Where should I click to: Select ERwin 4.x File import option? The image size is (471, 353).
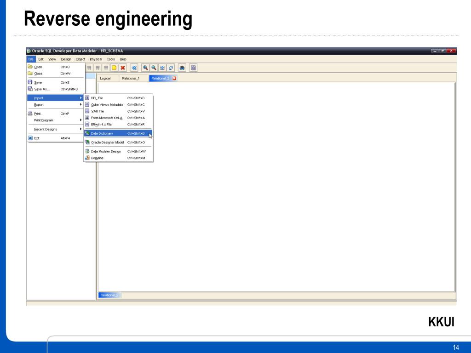118,125
